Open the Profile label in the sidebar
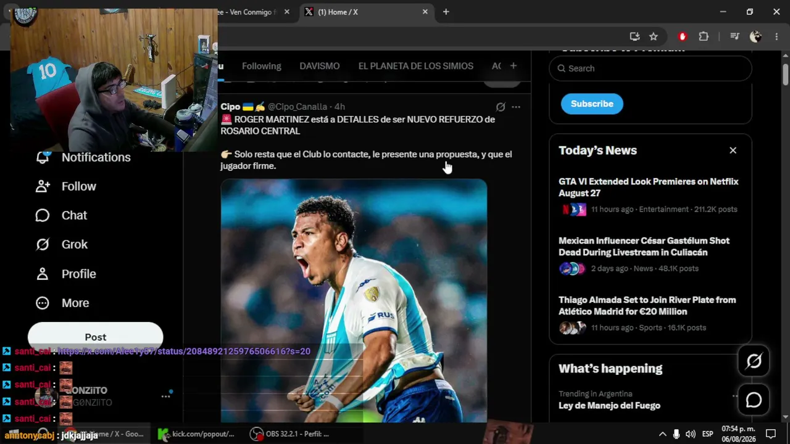 click(x=79, y=274)
